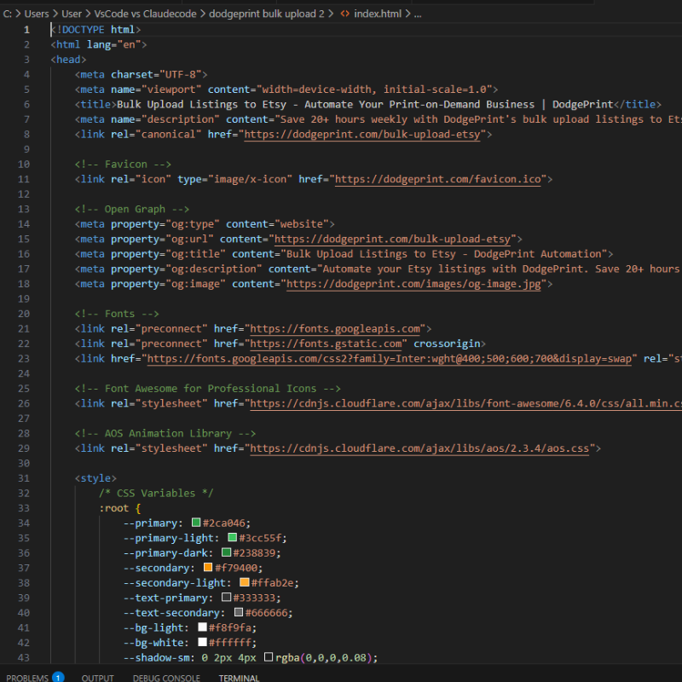Open the DEBUG CONSOLE tab
Image resolution: width=682 pixels, height=682 pixels.
point(166,678)
